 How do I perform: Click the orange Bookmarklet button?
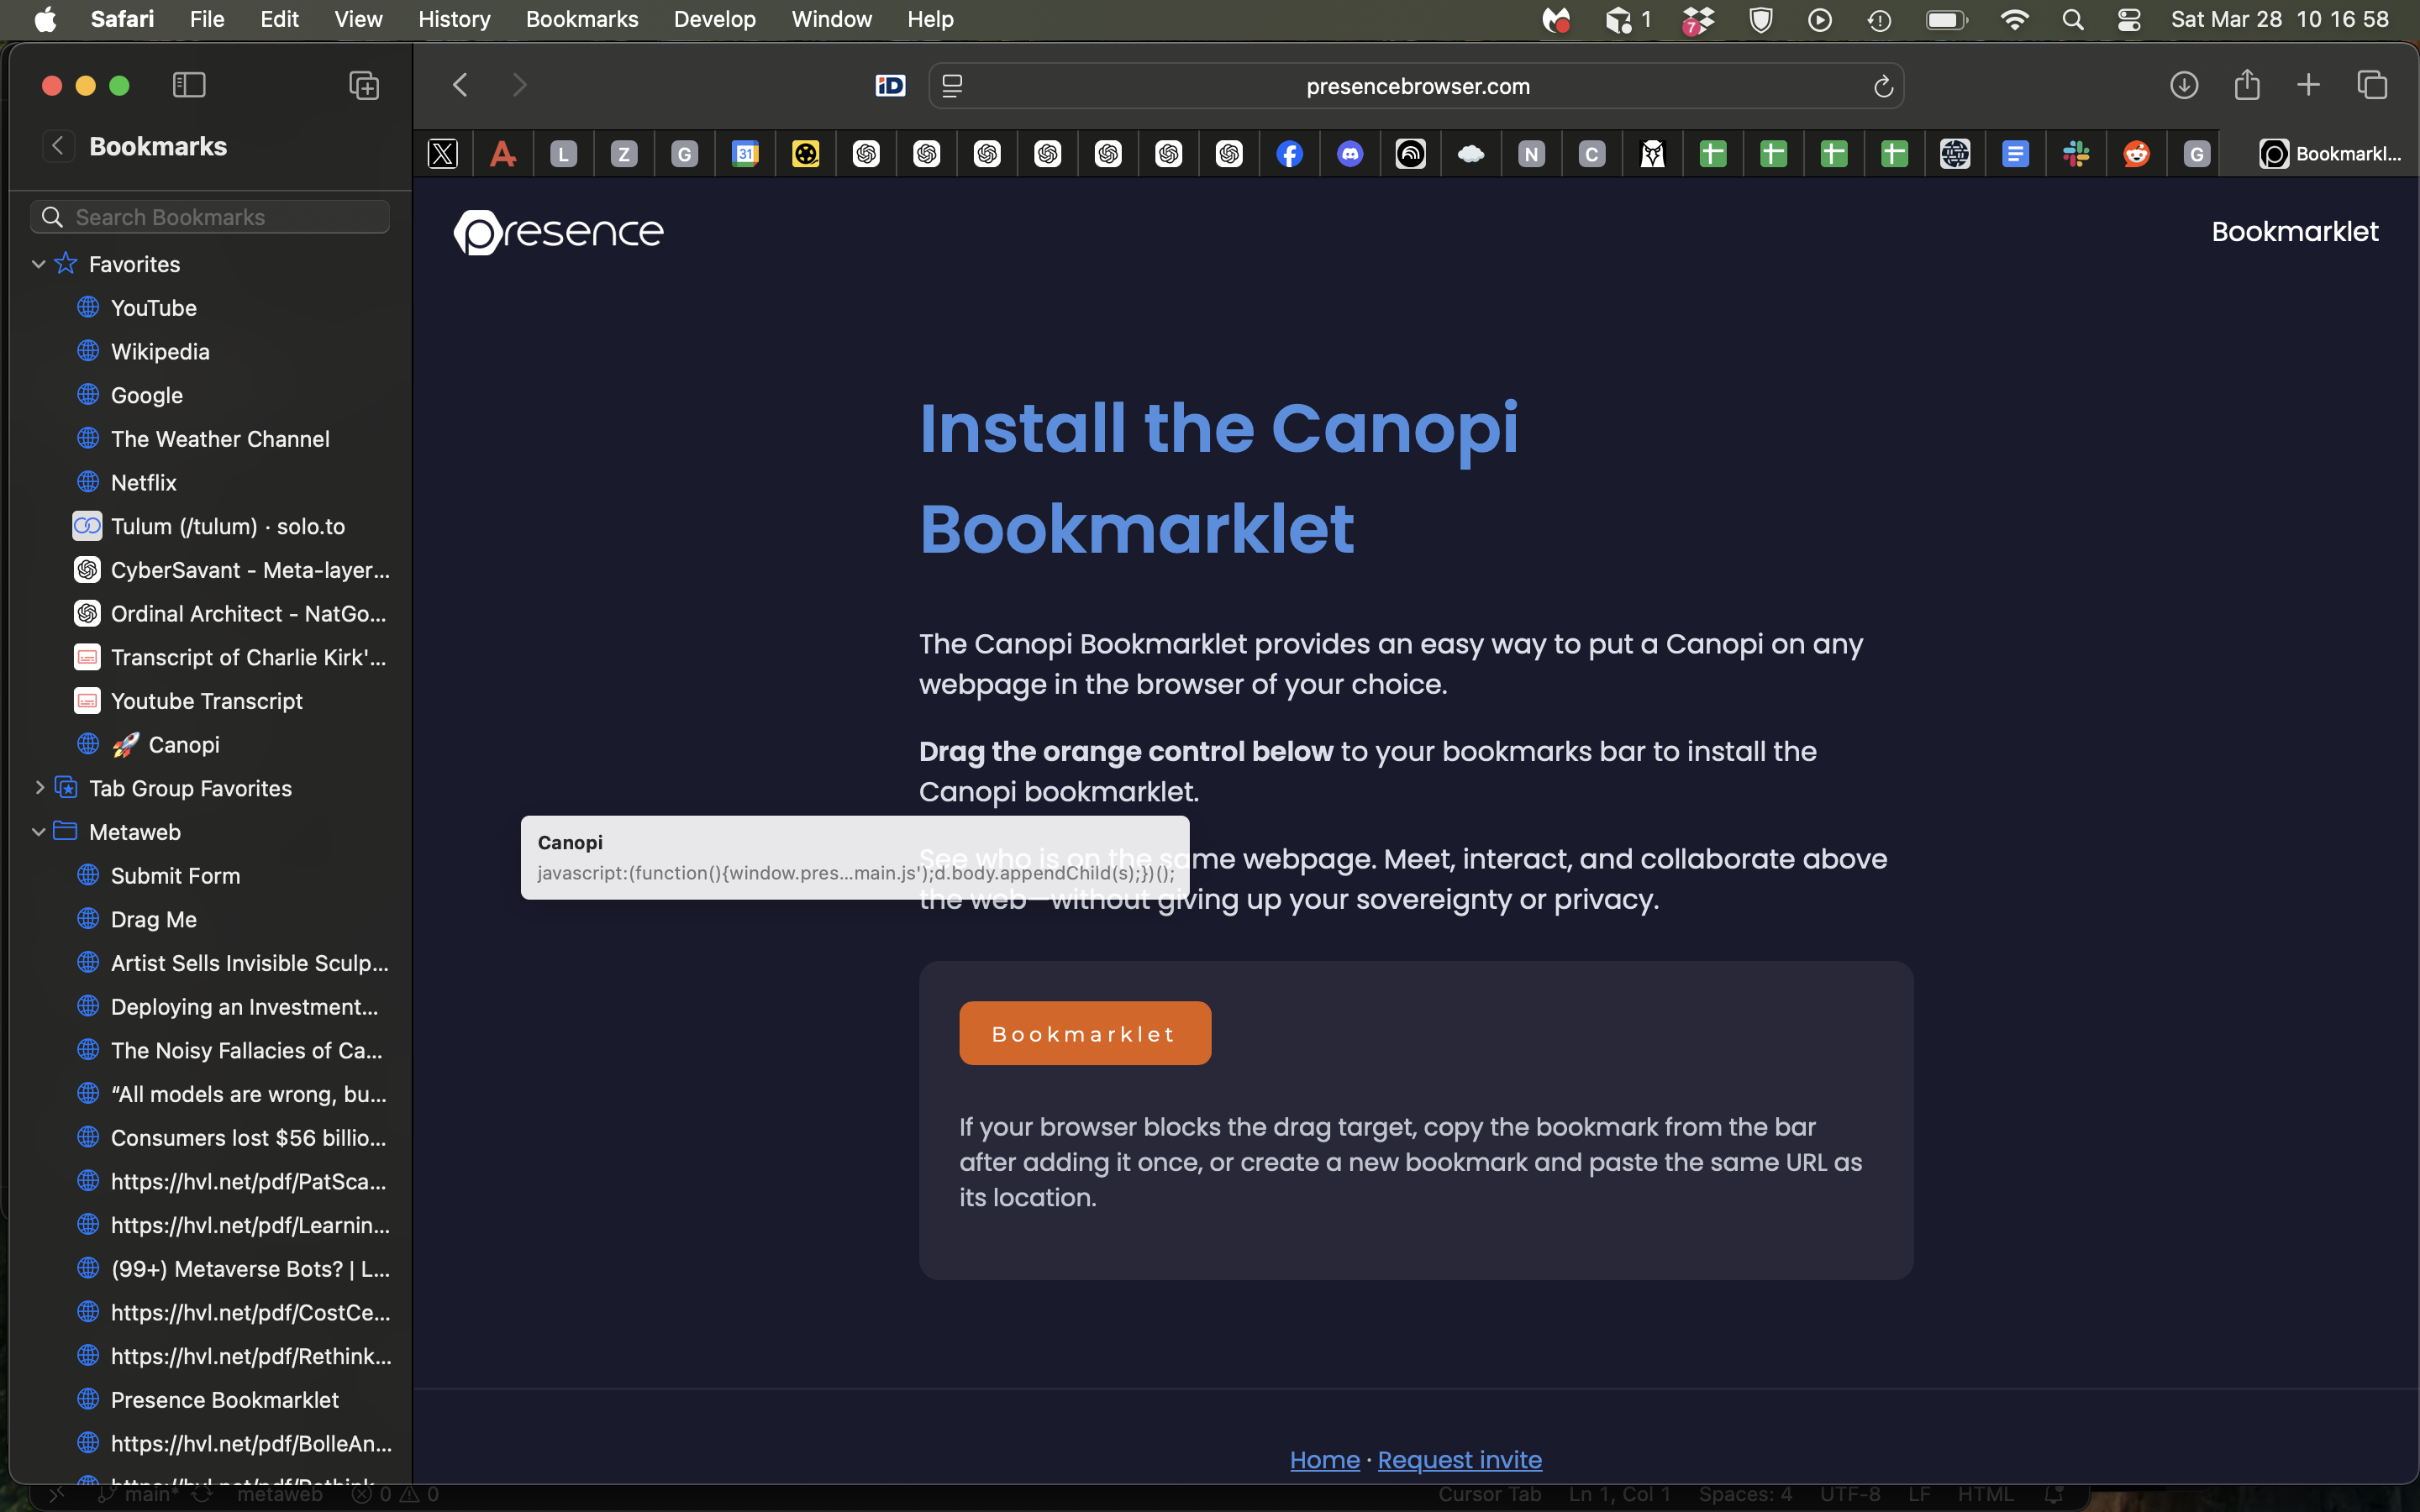1084,1033
